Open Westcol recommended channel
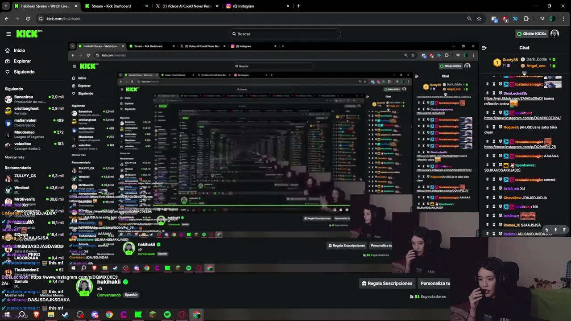 [34, 190]
